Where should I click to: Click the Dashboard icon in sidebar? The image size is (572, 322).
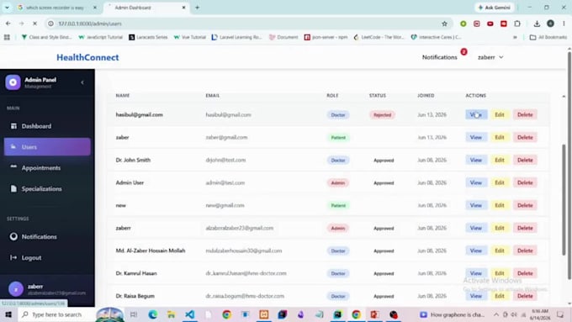click(13, 126)
